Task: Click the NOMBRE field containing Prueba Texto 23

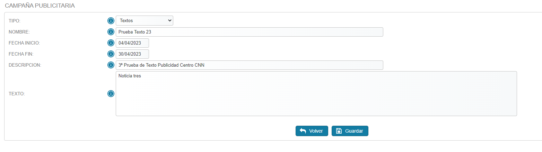Action: point(250,32)
